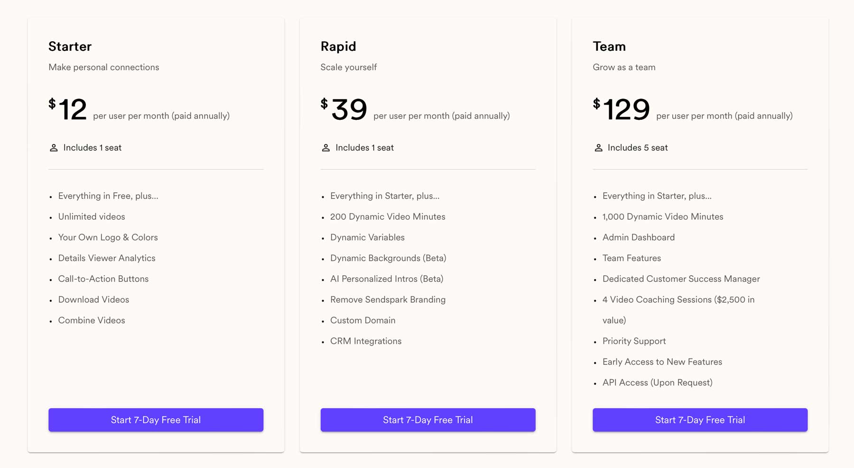The image size is (854, 468).
Task: Click 'Scale yourself' subtitle under Rapid
Action: (x=348, y=67)
